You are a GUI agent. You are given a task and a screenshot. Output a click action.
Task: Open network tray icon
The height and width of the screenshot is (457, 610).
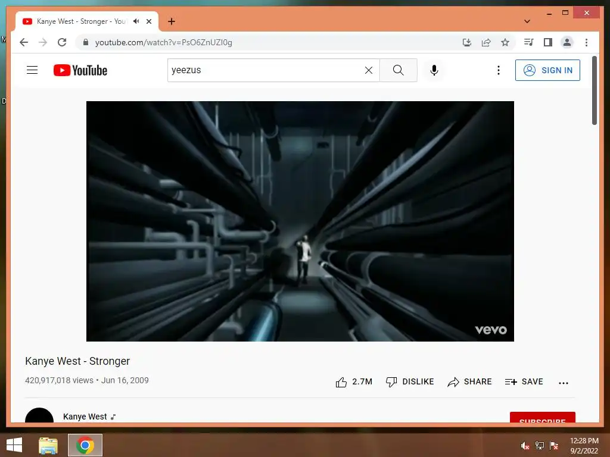pyautogui.click(x=540, y=446)
